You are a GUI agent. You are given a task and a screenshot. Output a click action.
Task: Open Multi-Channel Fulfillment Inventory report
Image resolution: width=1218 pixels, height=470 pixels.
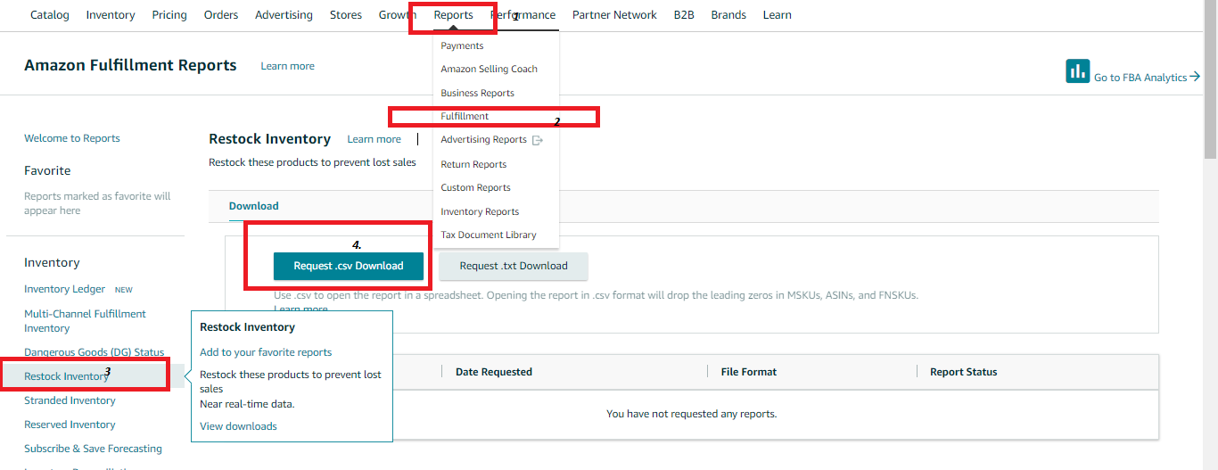click(85, 321)
